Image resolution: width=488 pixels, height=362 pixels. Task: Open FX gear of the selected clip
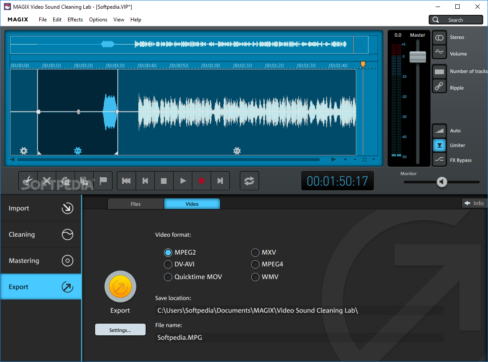[78, 151]
